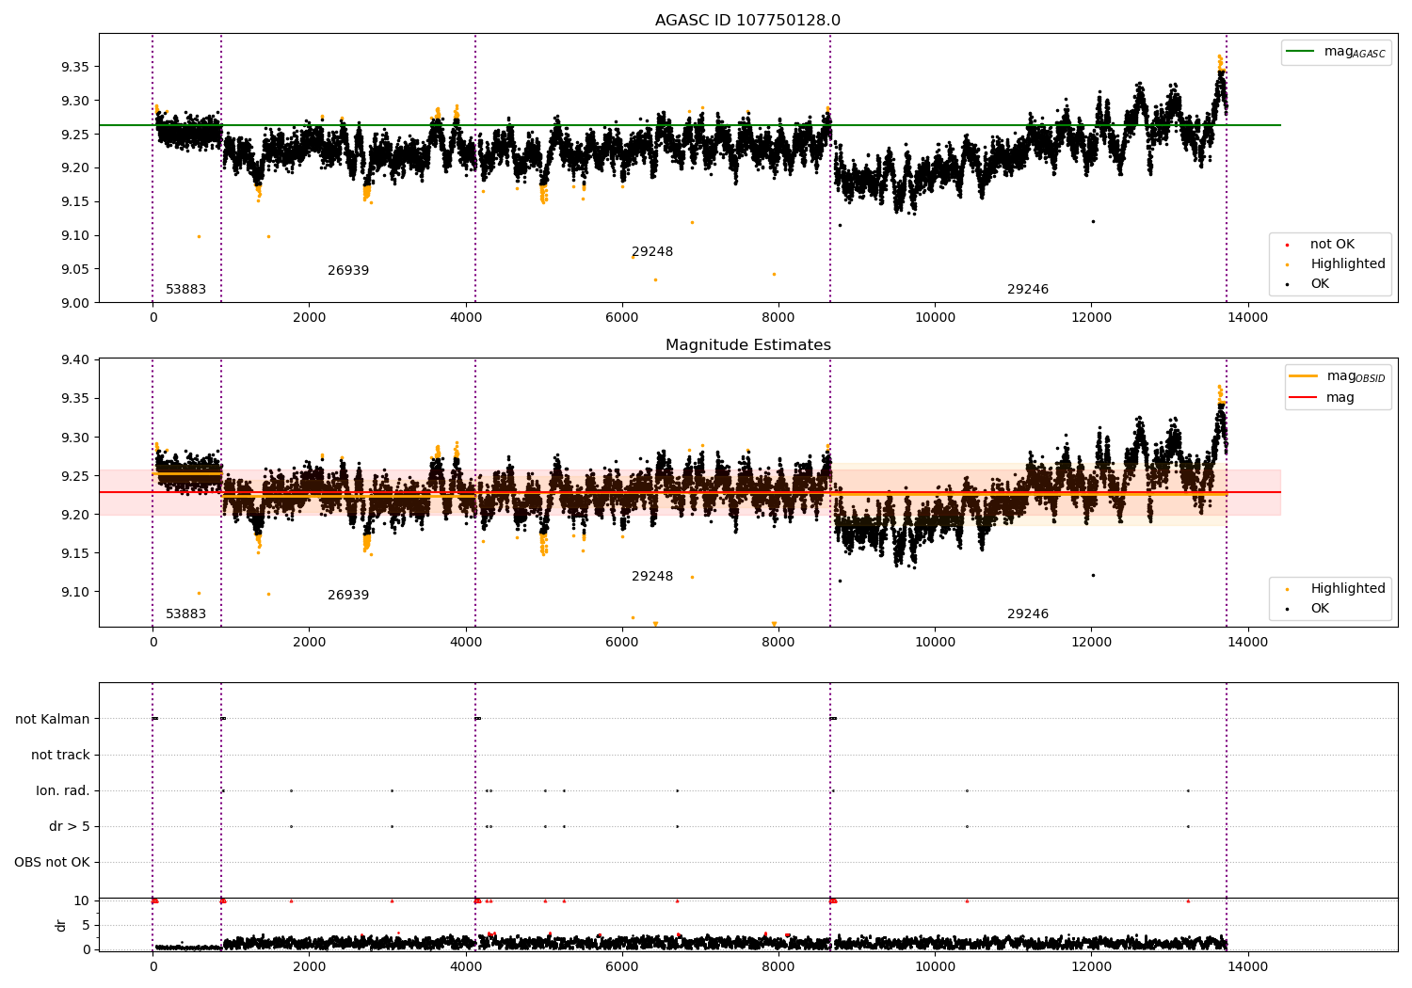1412x988 pixels.
Task: Click the red line sample beside 'mag' legend
Action: click(1304, 397)
